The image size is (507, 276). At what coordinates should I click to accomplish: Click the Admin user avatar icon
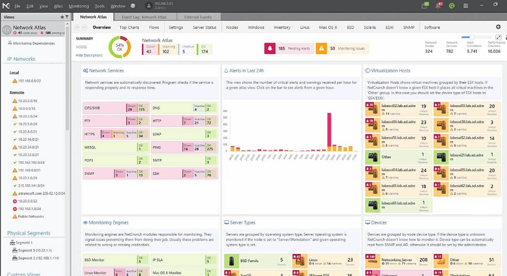click(149, 6)
